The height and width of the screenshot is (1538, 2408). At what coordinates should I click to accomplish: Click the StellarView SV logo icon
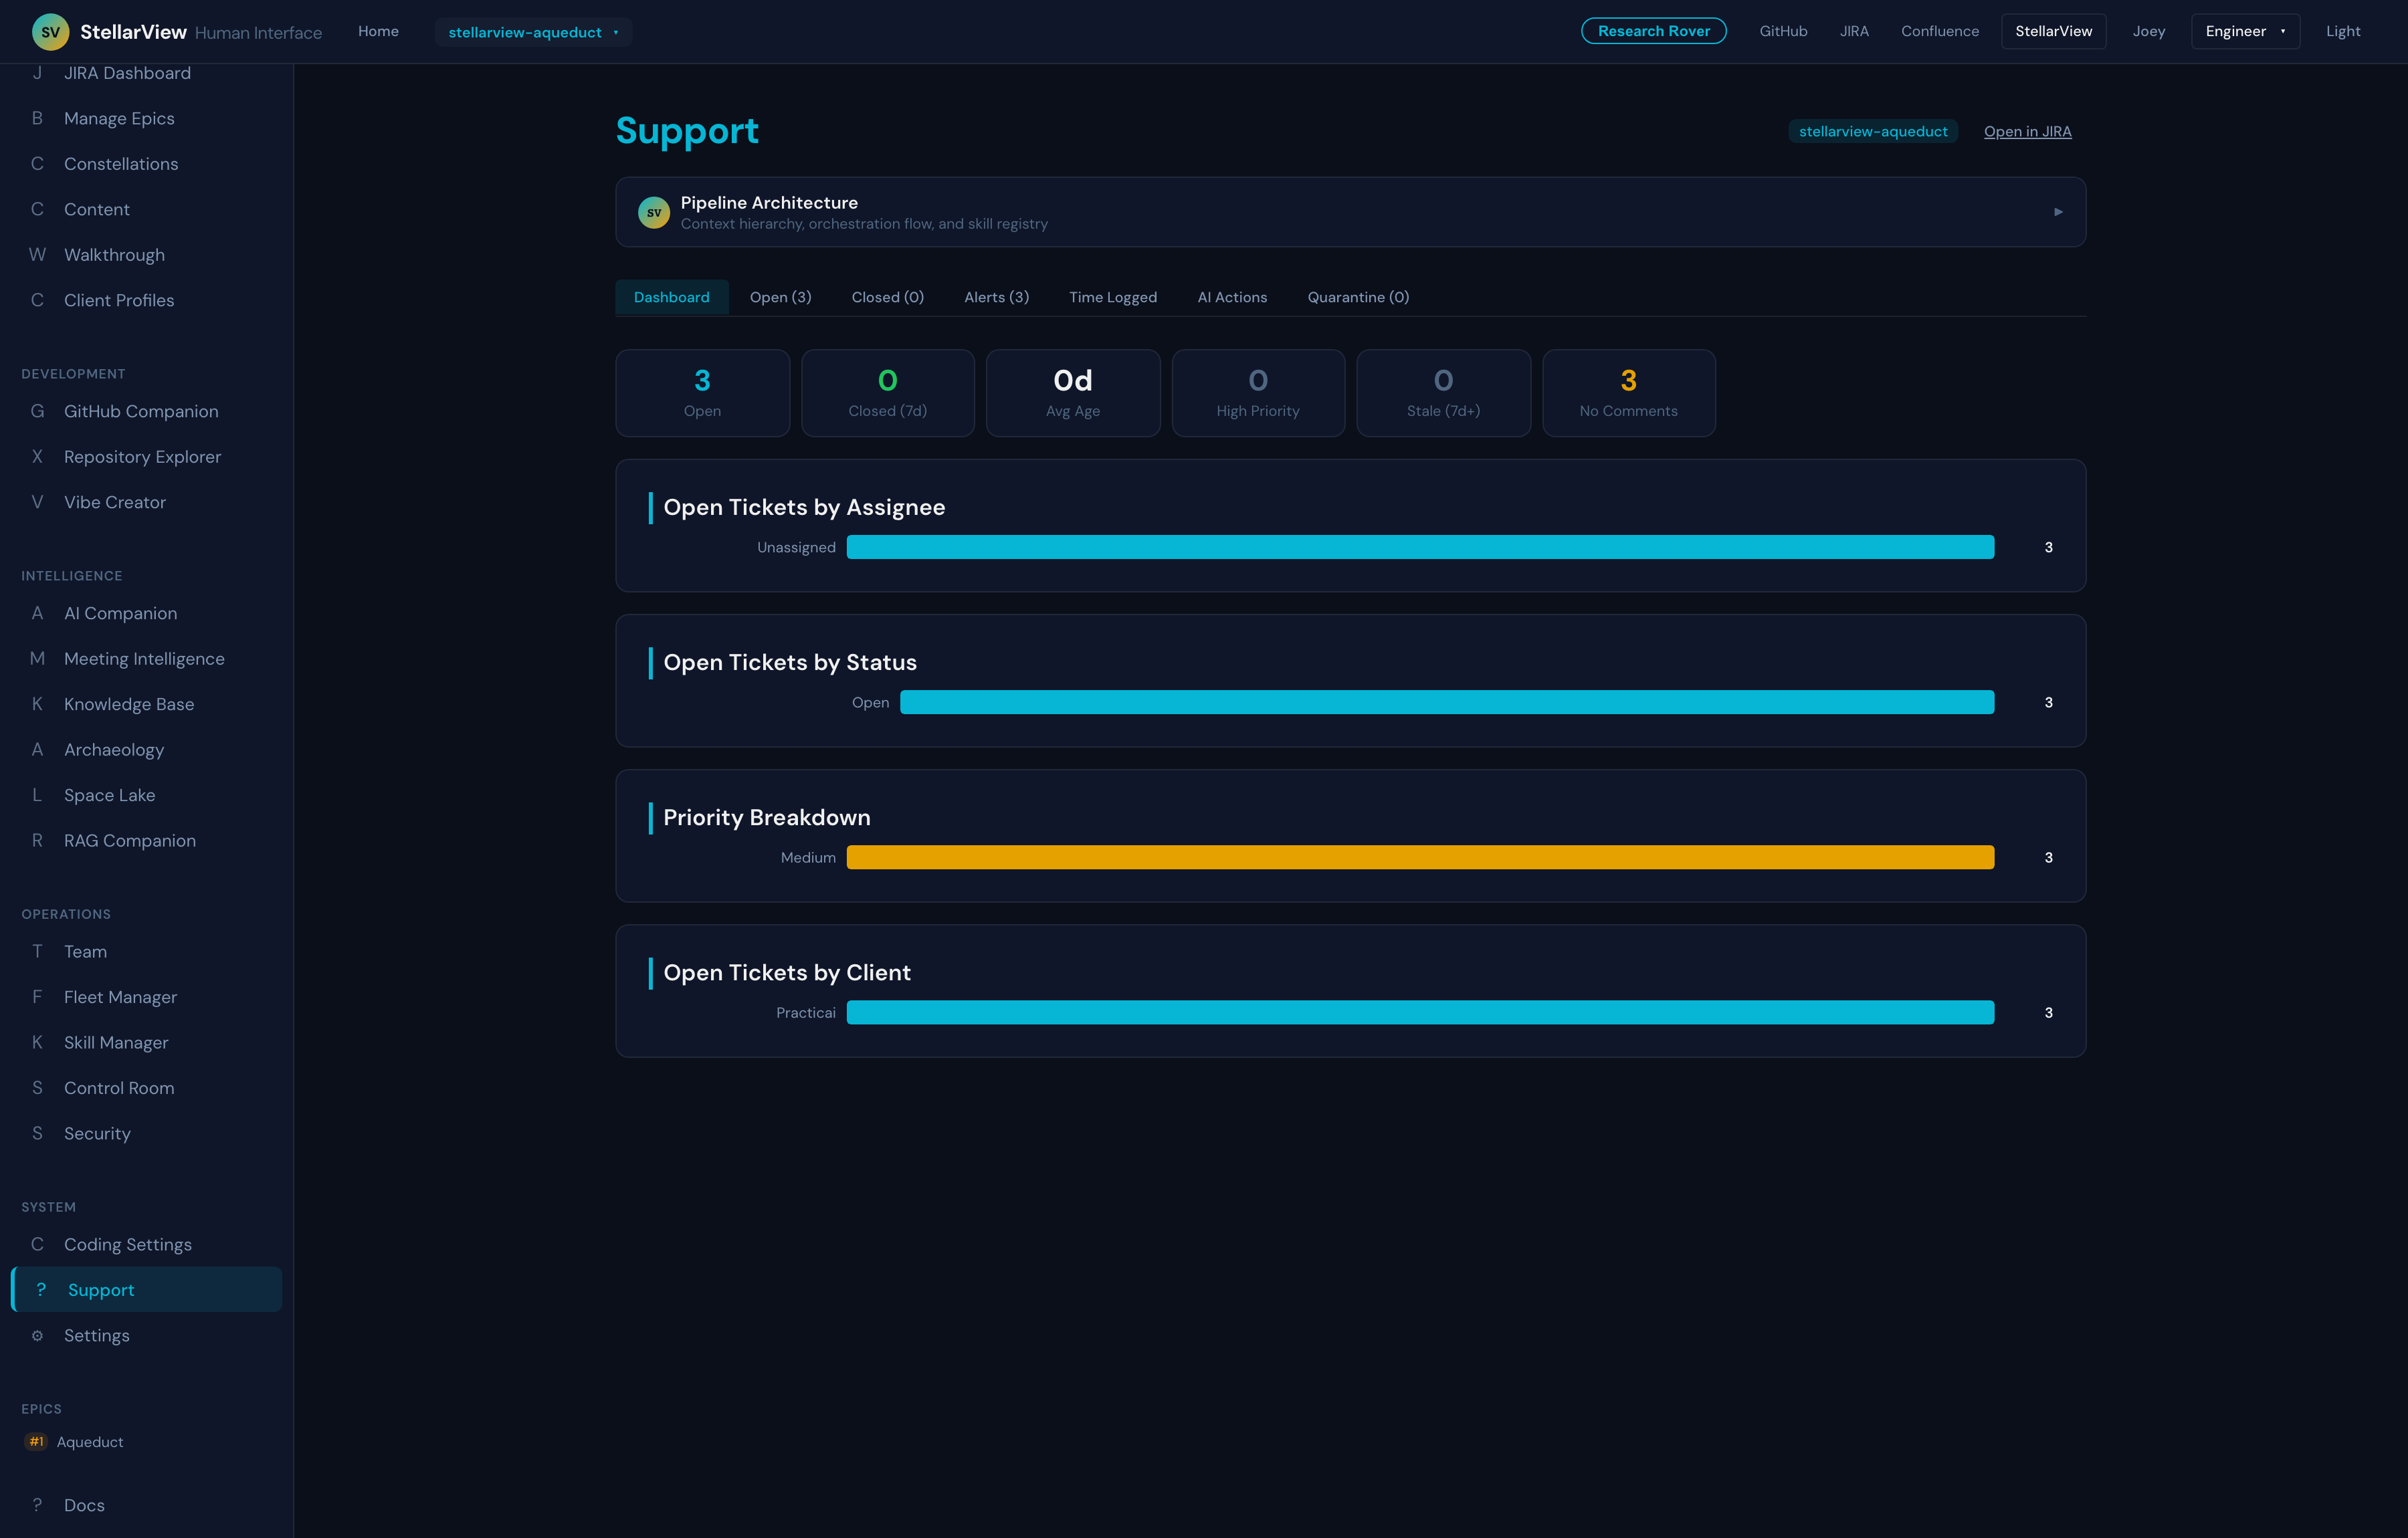50,32
